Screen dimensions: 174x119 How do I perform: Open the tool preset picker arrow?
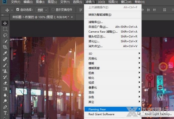[12, 10]
